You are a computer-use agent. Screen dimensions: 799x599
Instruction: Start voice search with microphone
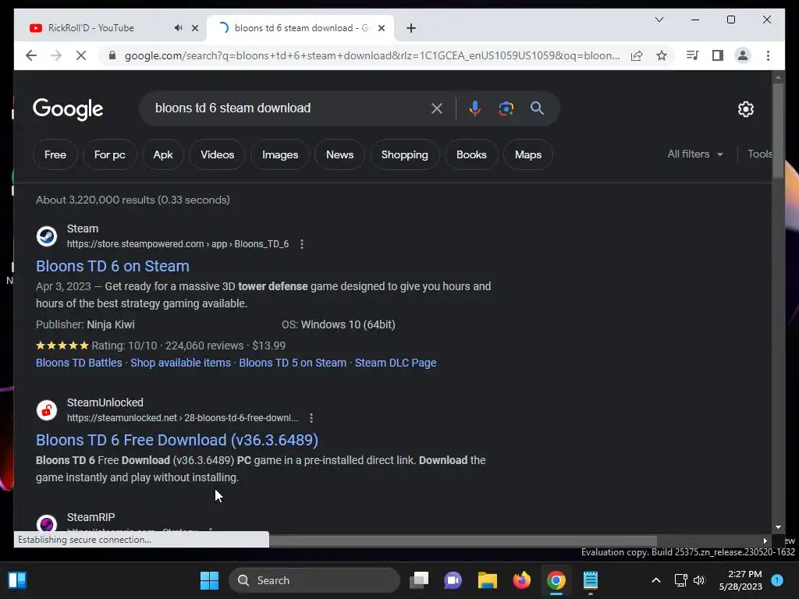point(474,108)
